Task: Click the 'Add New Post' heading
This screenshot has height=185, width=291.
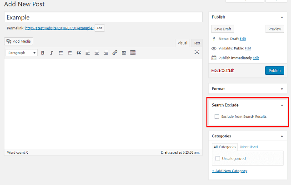Action: pyautogui.click(x=24, y=4)
